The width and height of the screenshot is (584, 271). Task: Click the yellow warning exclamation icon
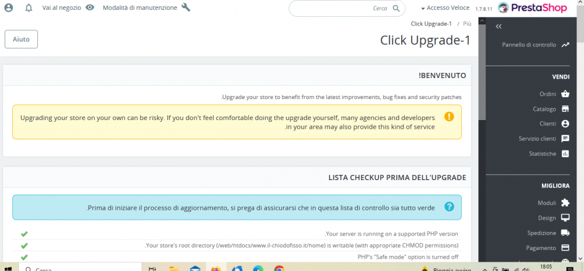tap(449, 117)
